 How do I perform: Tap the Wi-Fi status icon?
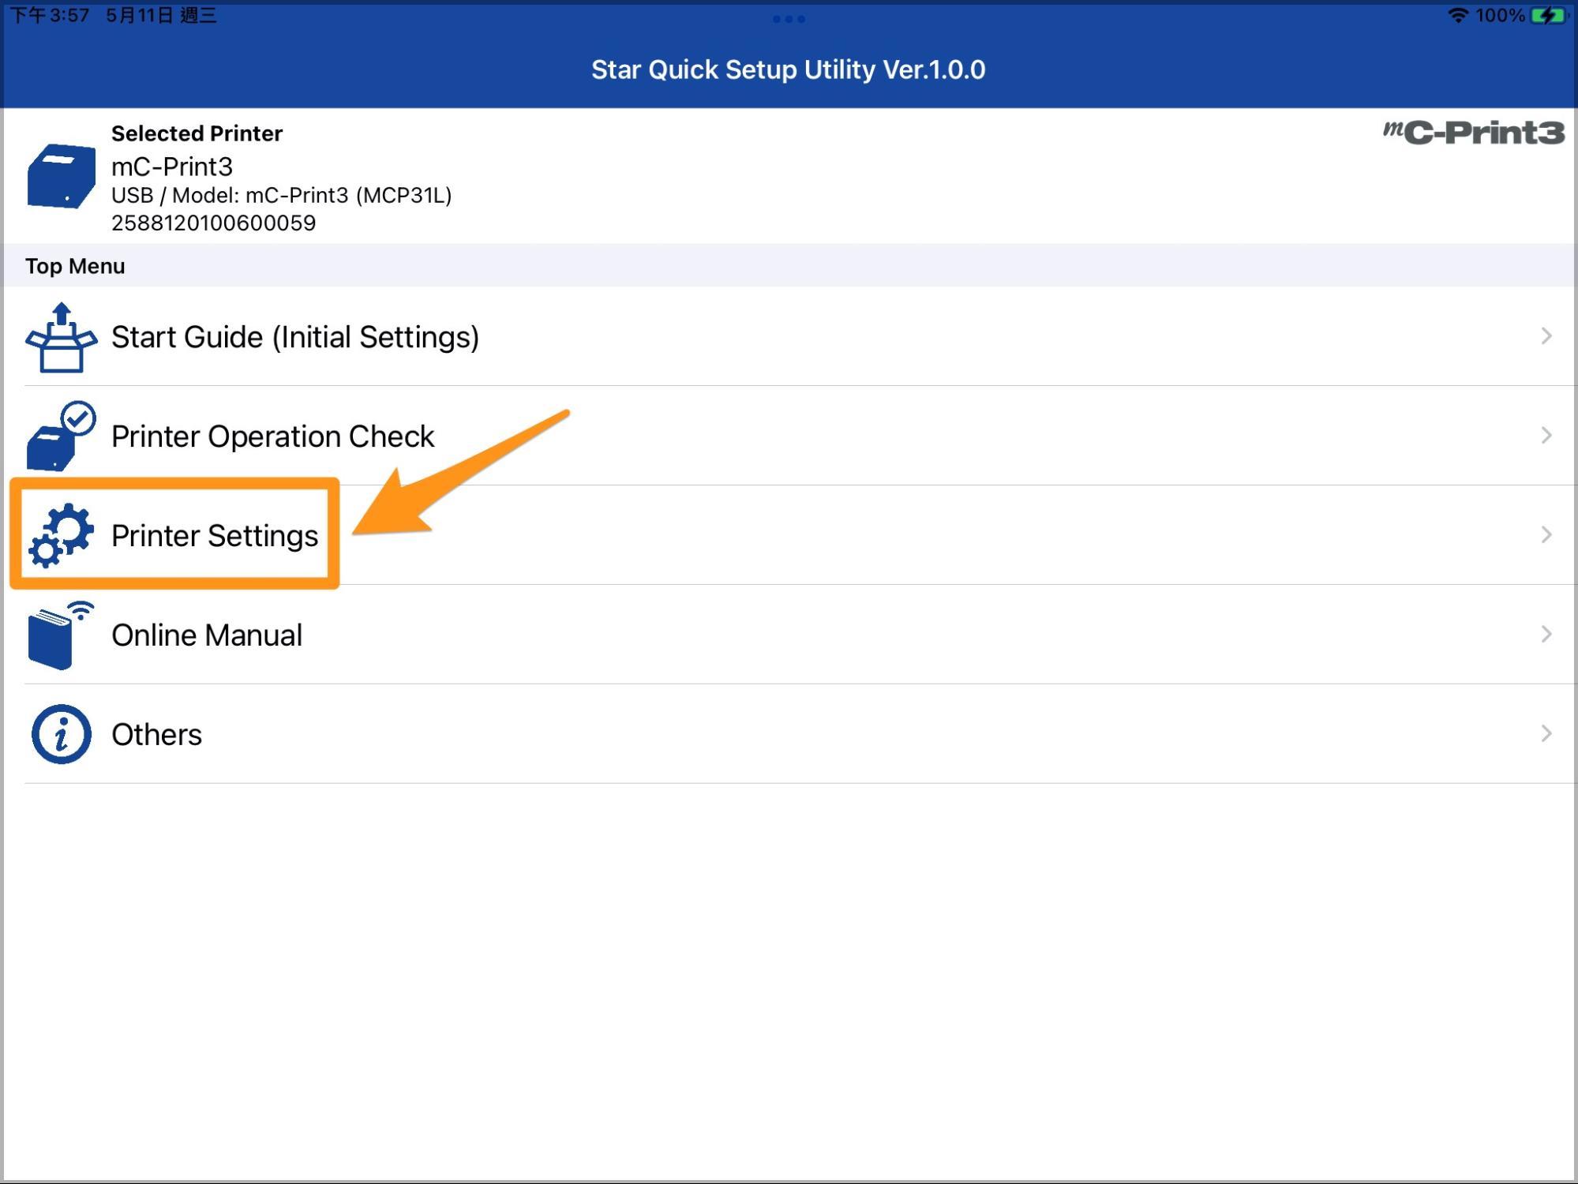[x=1457, y=16]
